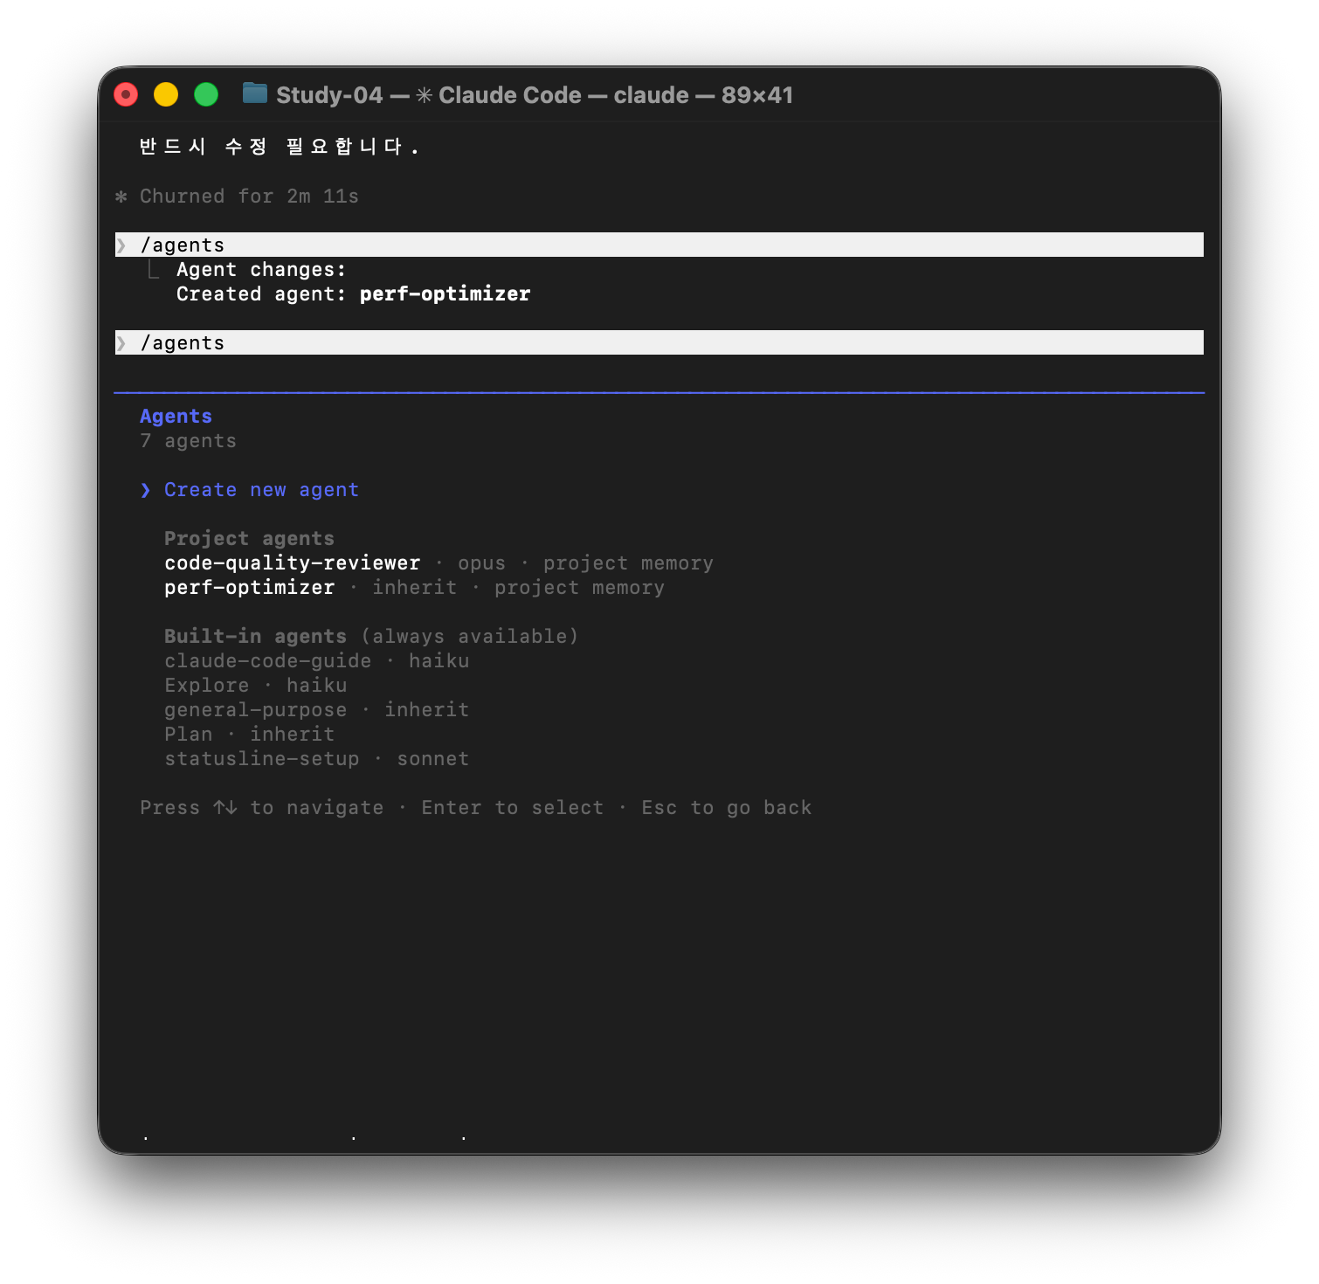Click the Agents panel heading
The image size is (1319, 1284).
[176, 417]
